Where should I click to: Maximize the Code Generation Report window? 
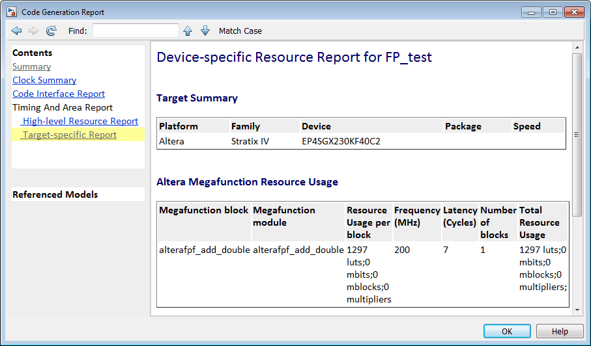pyautogui.click(x=553, y=12)
